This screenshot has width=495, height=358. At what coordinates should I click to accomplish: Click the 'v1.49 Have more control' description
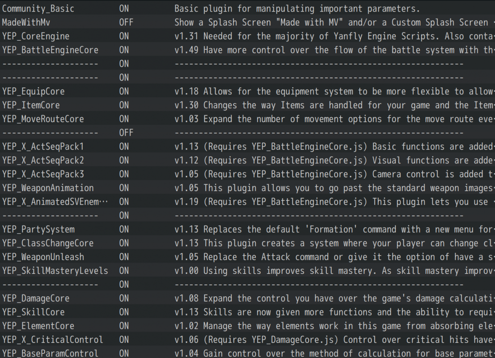click(x=334, y=50)
